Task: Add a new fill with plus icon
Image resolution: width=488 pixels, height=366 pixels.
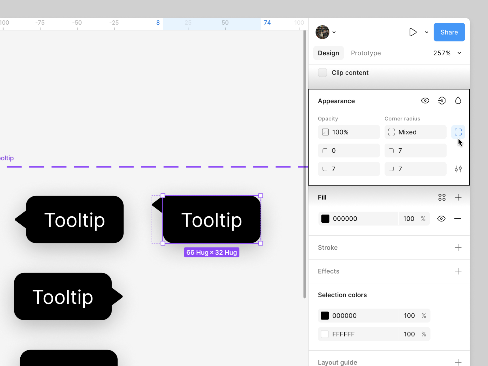Action: pos(458,197)
